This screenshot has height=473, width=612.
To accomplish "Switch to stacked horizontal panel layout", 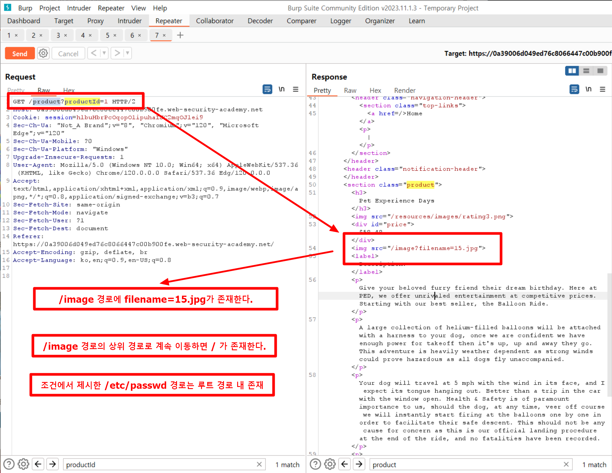I will [x=586, y=71].
